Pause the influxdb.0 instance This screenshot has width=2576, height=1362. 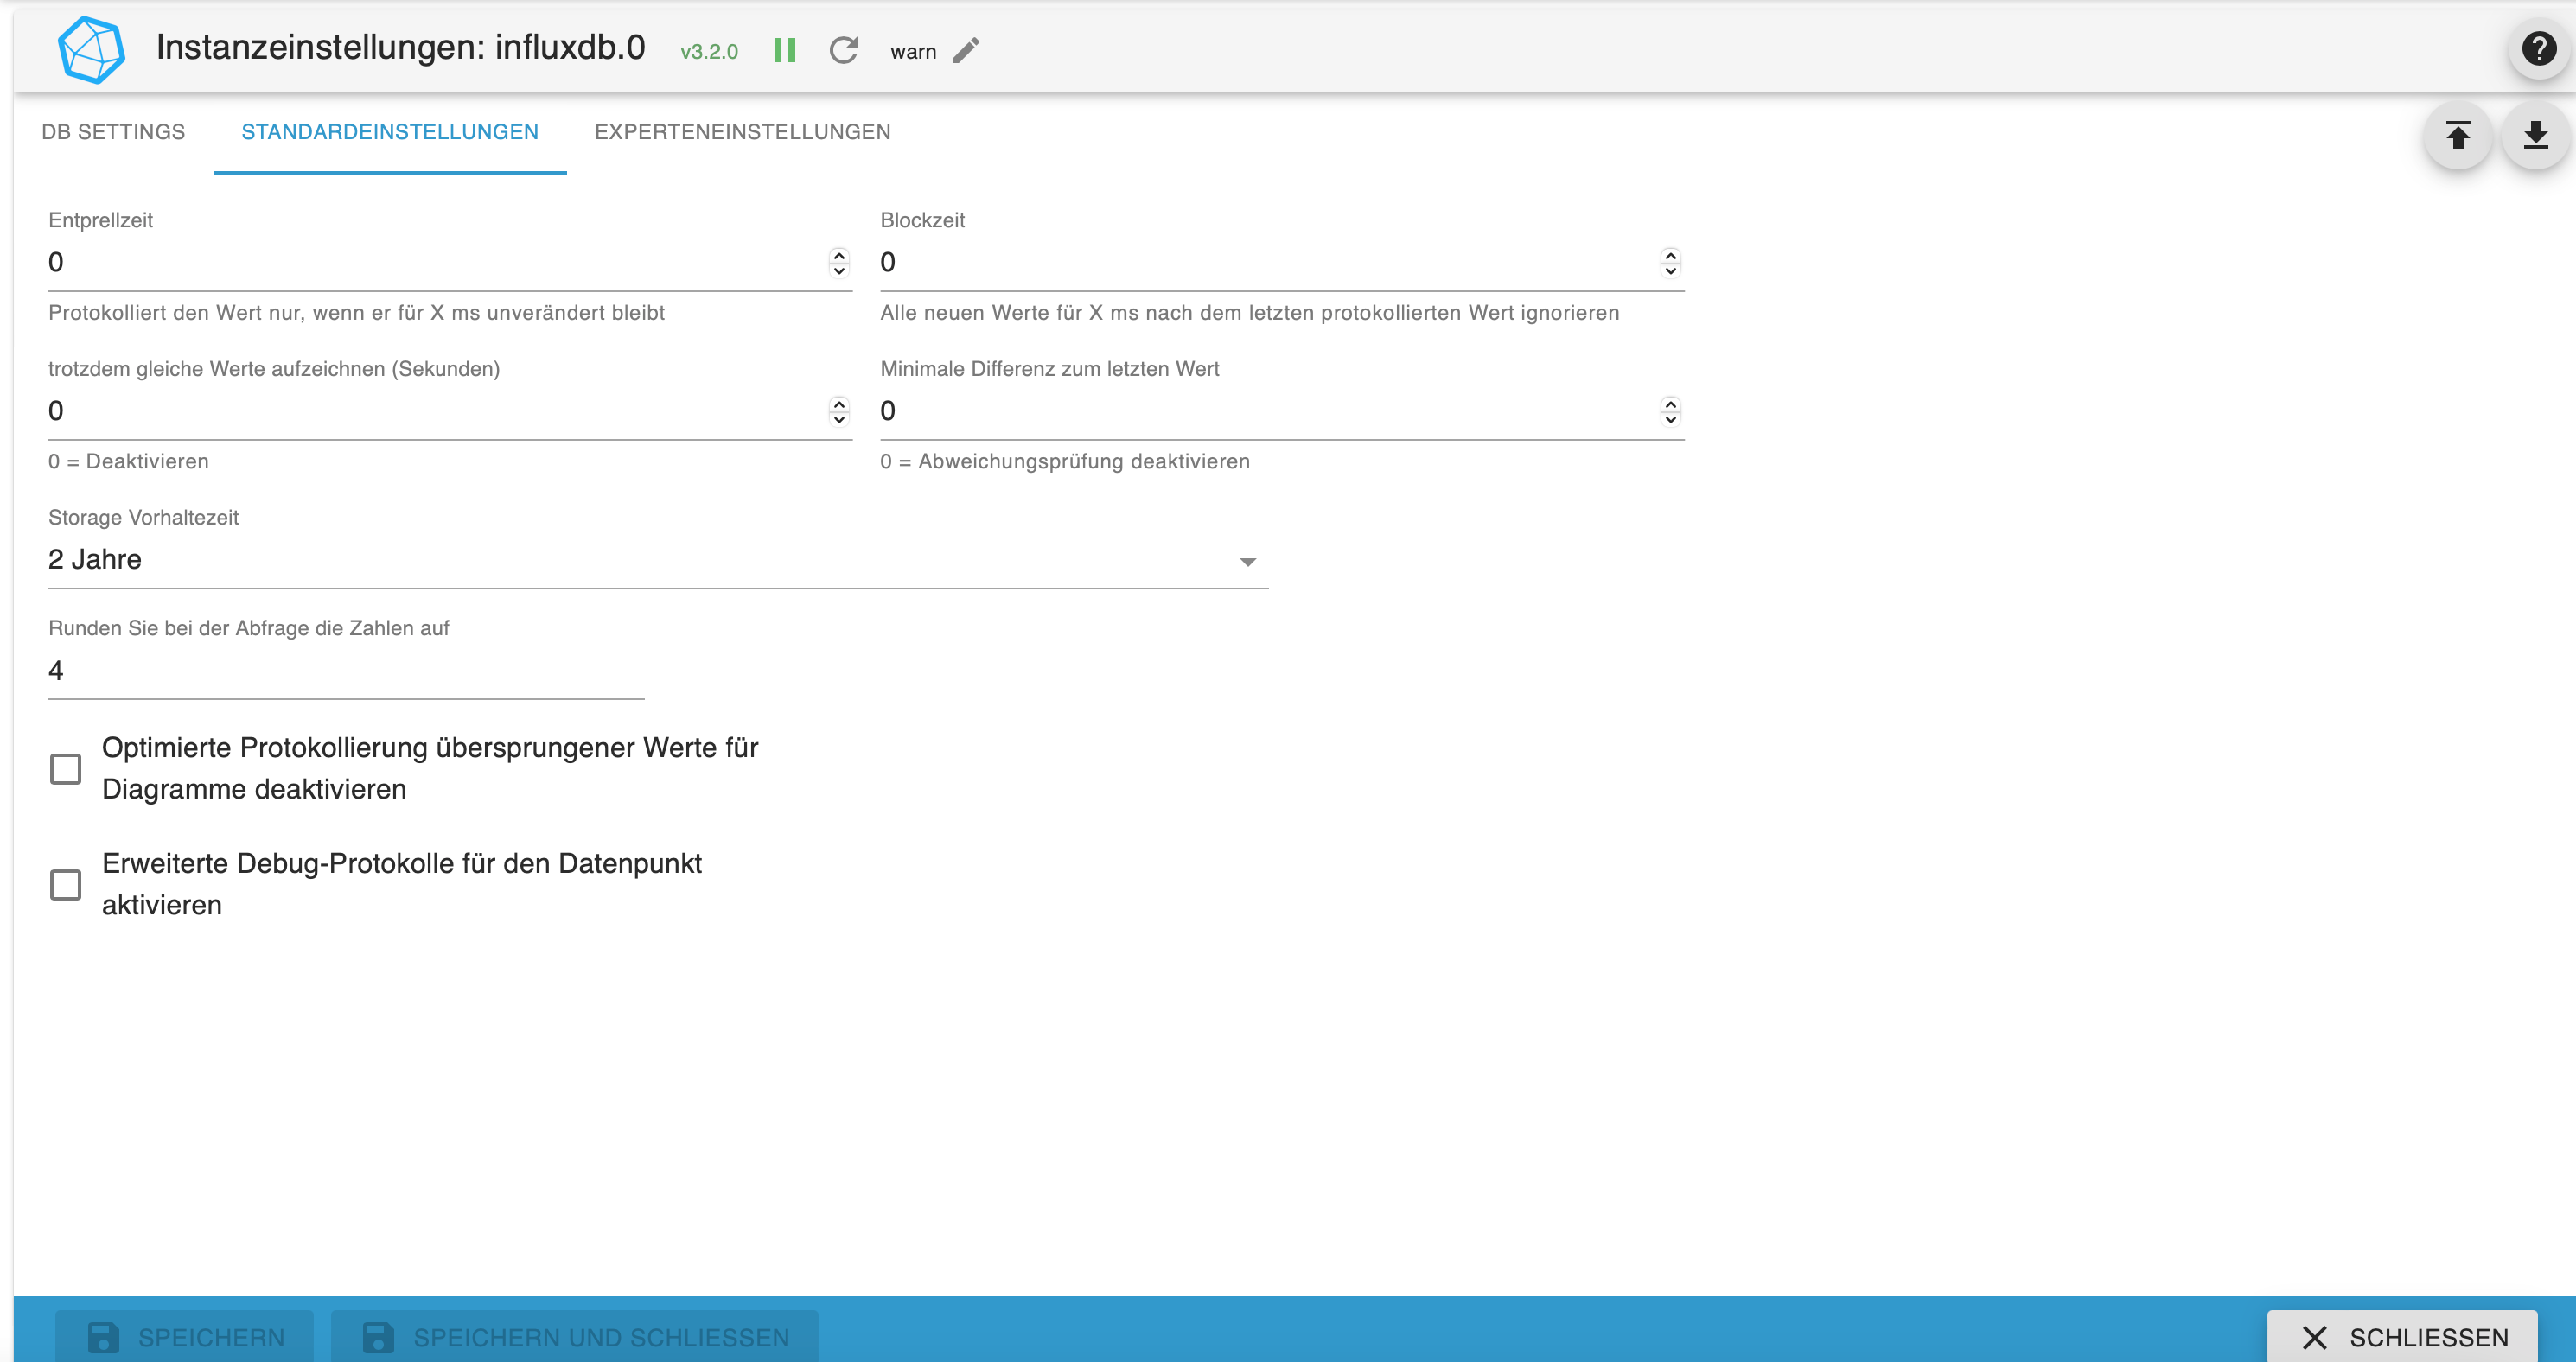point(784,50)
